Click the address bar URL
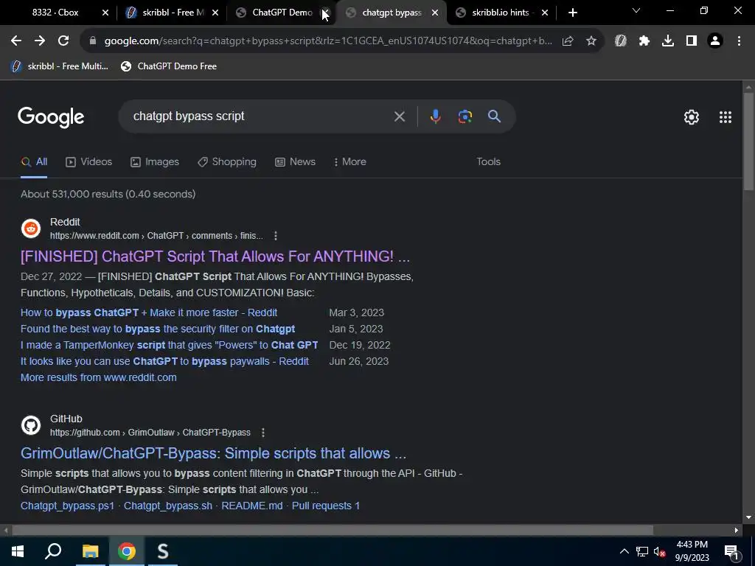The height and width of the screenshot is (566, 755). [327, 41]
